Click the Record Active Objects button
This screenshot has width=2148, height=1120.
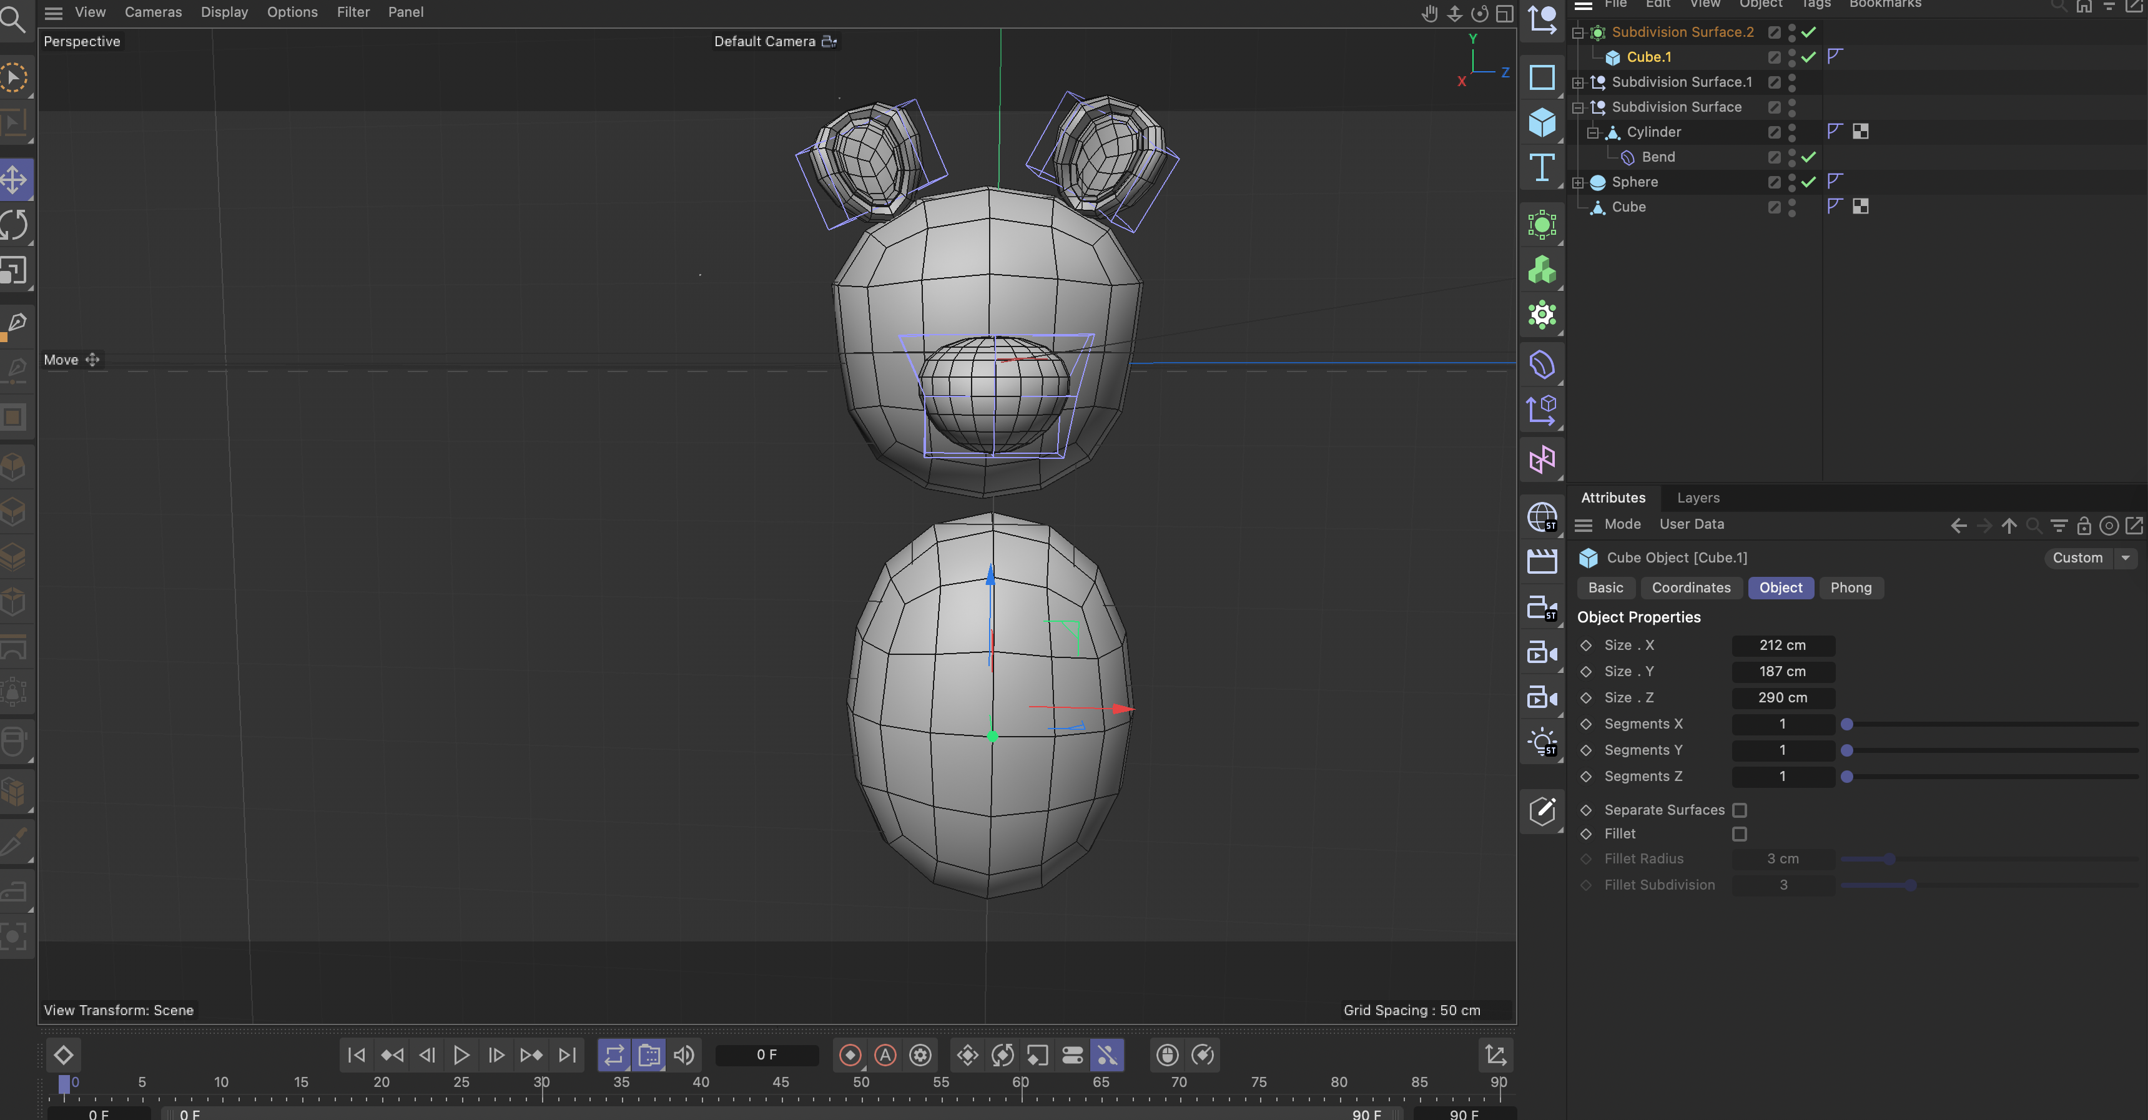click(x=850, y=1055)
